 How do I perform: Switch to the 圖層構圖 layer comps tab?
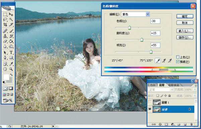[x=174, y=85]
